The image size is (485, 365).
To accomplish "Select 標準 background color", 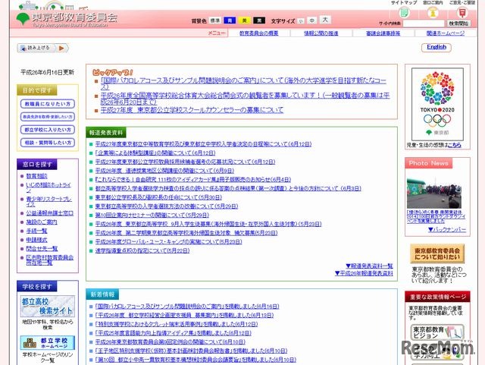I will [215, 20].
